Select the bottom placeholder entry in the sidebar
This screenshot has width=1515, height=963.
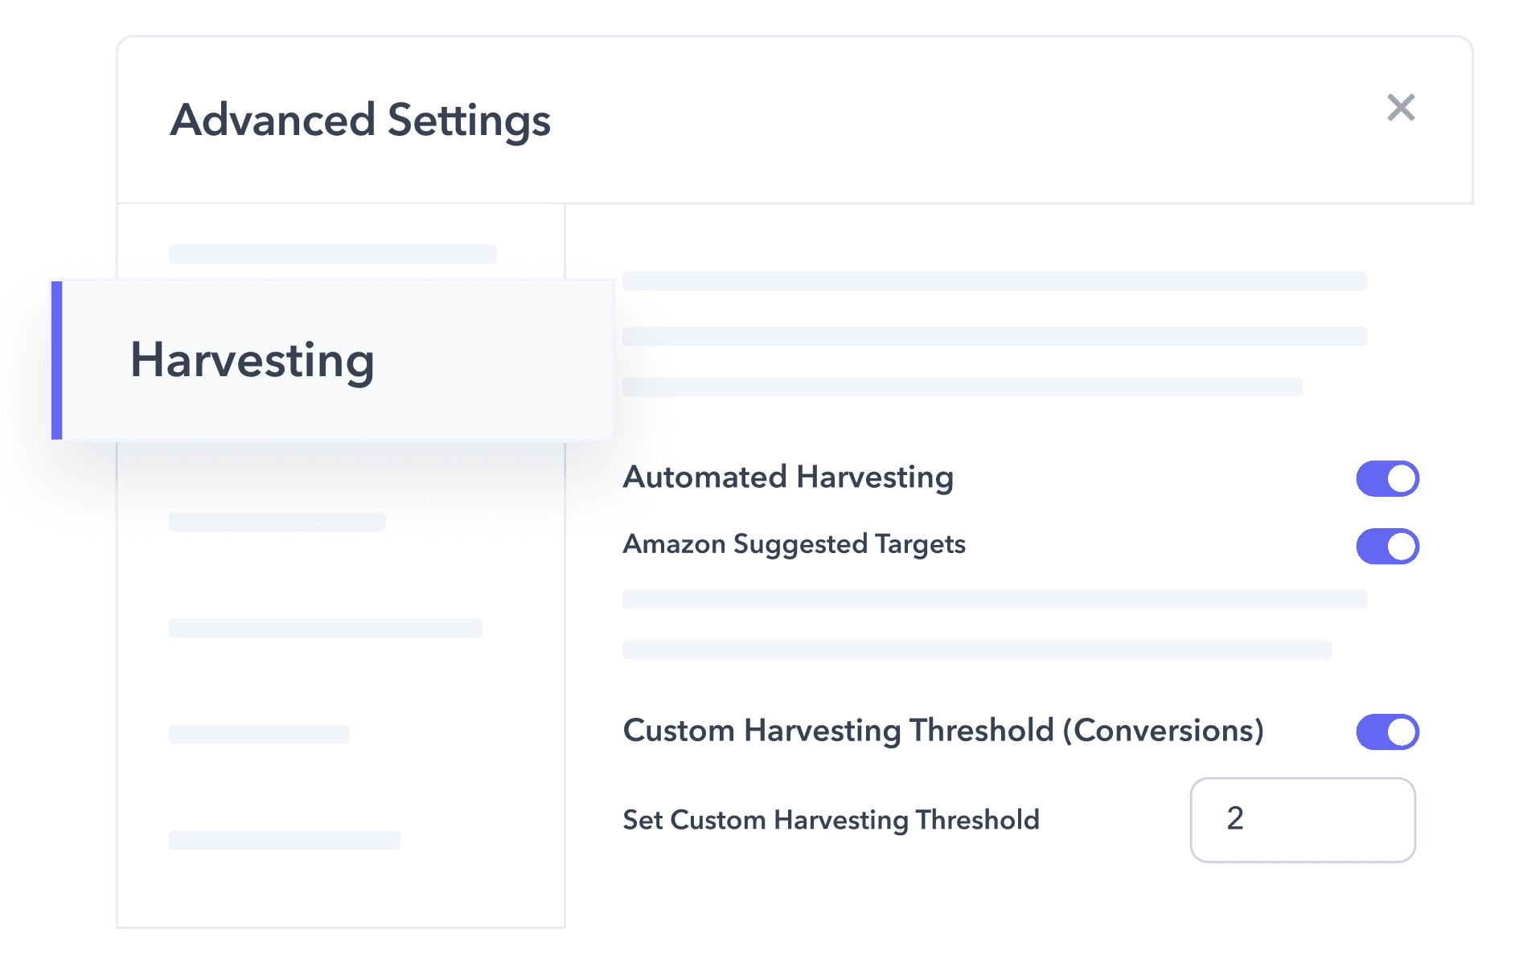tap(284, 841)
